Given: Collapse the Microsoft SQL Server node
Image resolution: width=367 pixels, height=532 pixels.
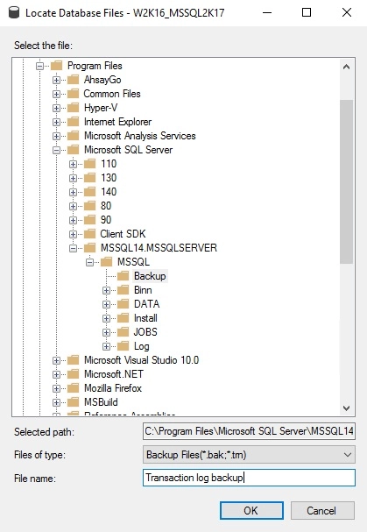Looking at the screenshot, I should (56, 150).
